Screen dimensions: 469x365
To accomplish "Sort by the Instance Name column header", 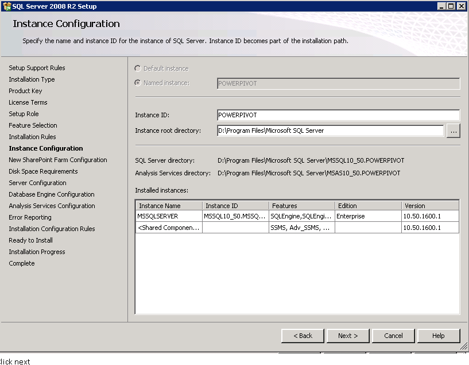I will (x=169, y=206).
